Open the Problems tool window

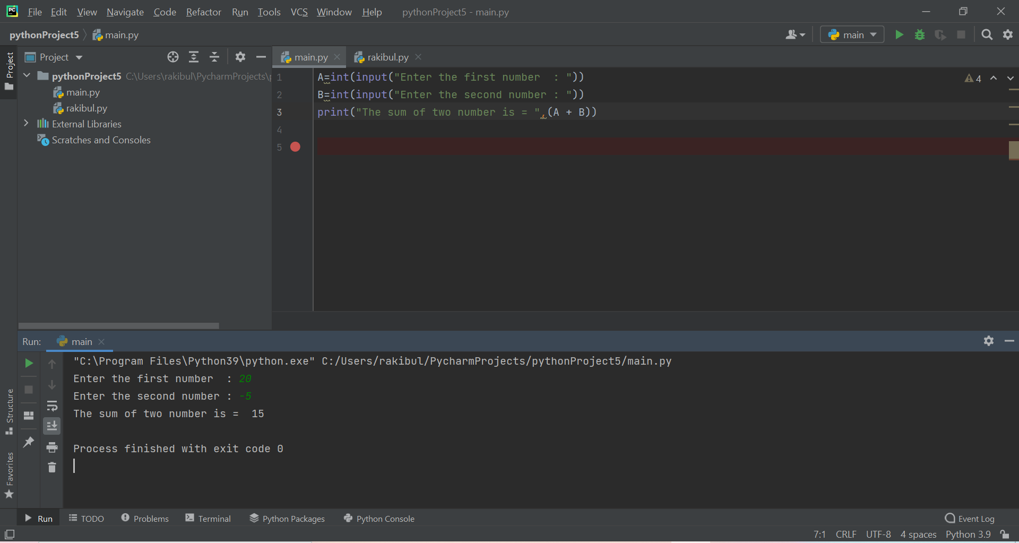(x=145, y=519)
